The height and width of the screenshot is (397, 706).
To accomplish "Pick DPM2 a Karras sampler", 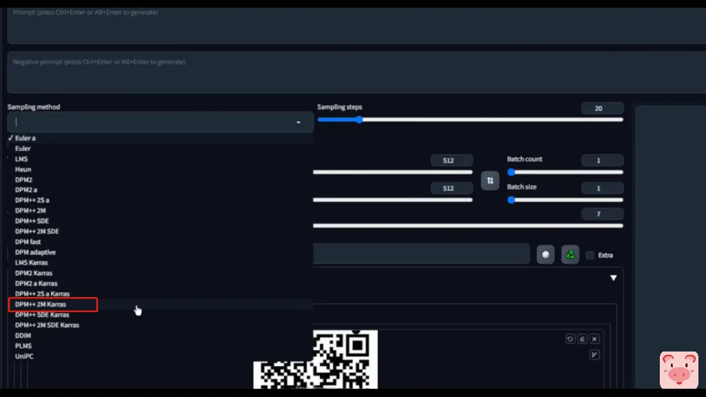I will pyautogui.click(x=160, y=283).
